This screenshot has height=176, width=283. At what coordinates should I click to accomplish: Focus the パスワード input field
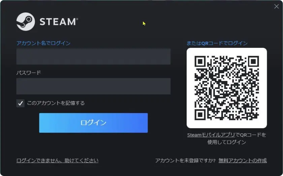[93, 86]
